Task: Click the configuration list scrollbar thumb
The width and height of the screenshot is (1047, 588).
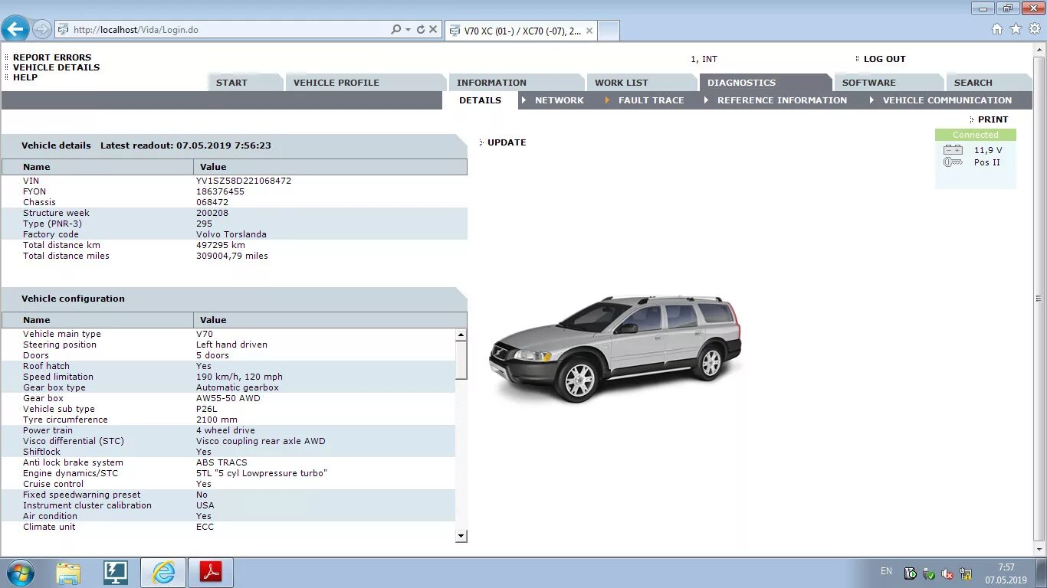Action: pyautogui.click(x=461, y=360)
